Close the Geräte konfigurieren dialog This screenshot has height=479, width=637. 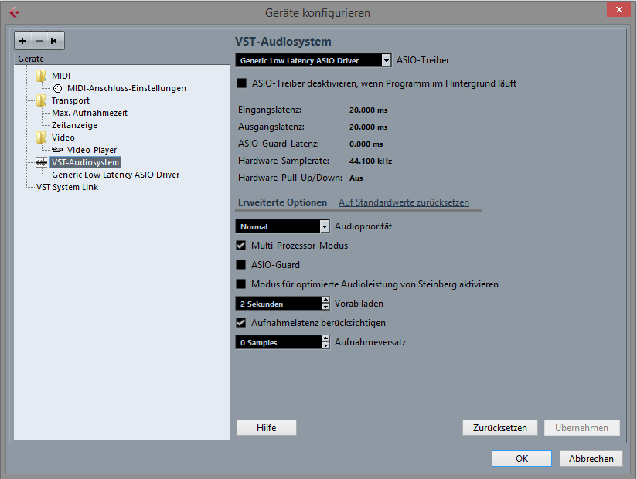pyautogui.click(x=618, y=10)
